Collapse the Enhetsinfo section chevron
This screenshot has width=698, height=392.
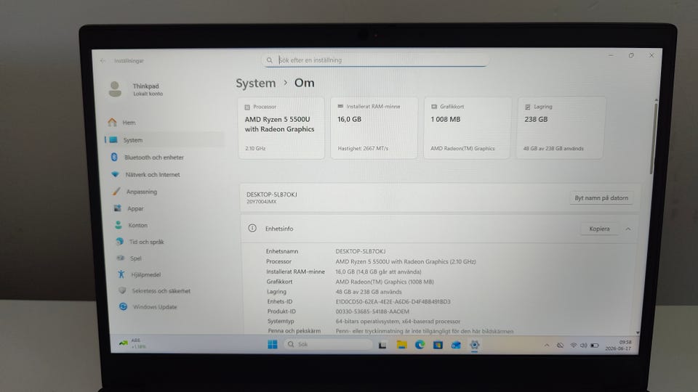point(628,229)
